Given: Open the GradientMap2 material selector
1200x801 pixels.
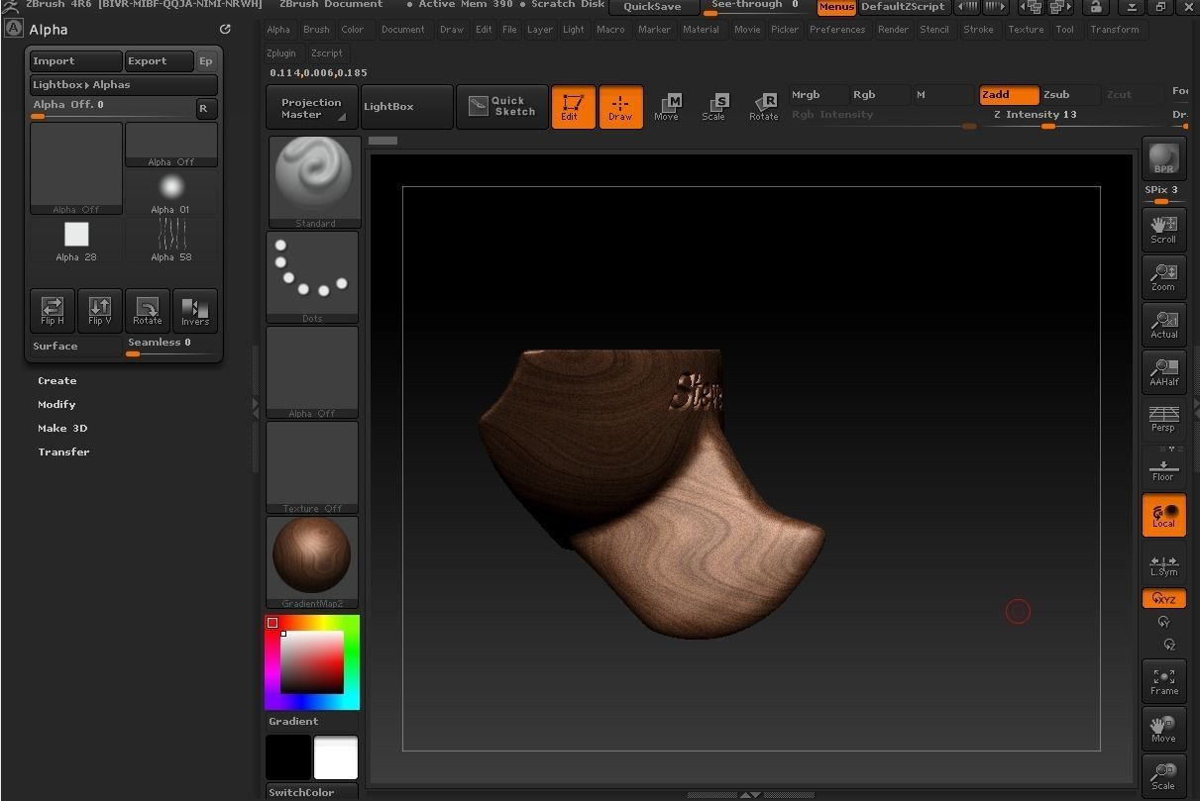Looking at the screenshot, I should click(x=312, y=561).
